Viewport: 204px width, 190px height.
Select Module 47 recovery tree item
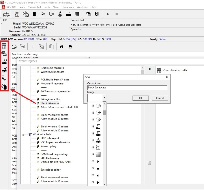[x=52, y=83]
